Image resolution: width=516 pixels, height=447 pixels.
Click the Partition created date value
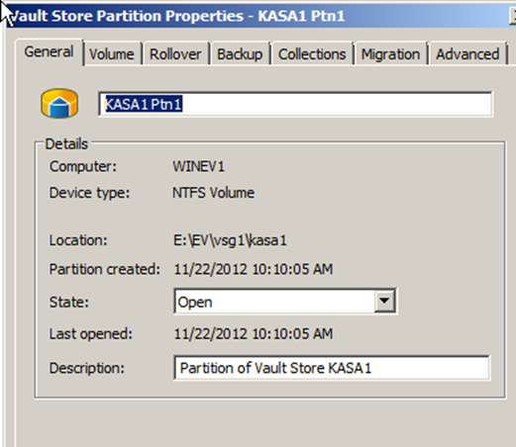point(254,269)
